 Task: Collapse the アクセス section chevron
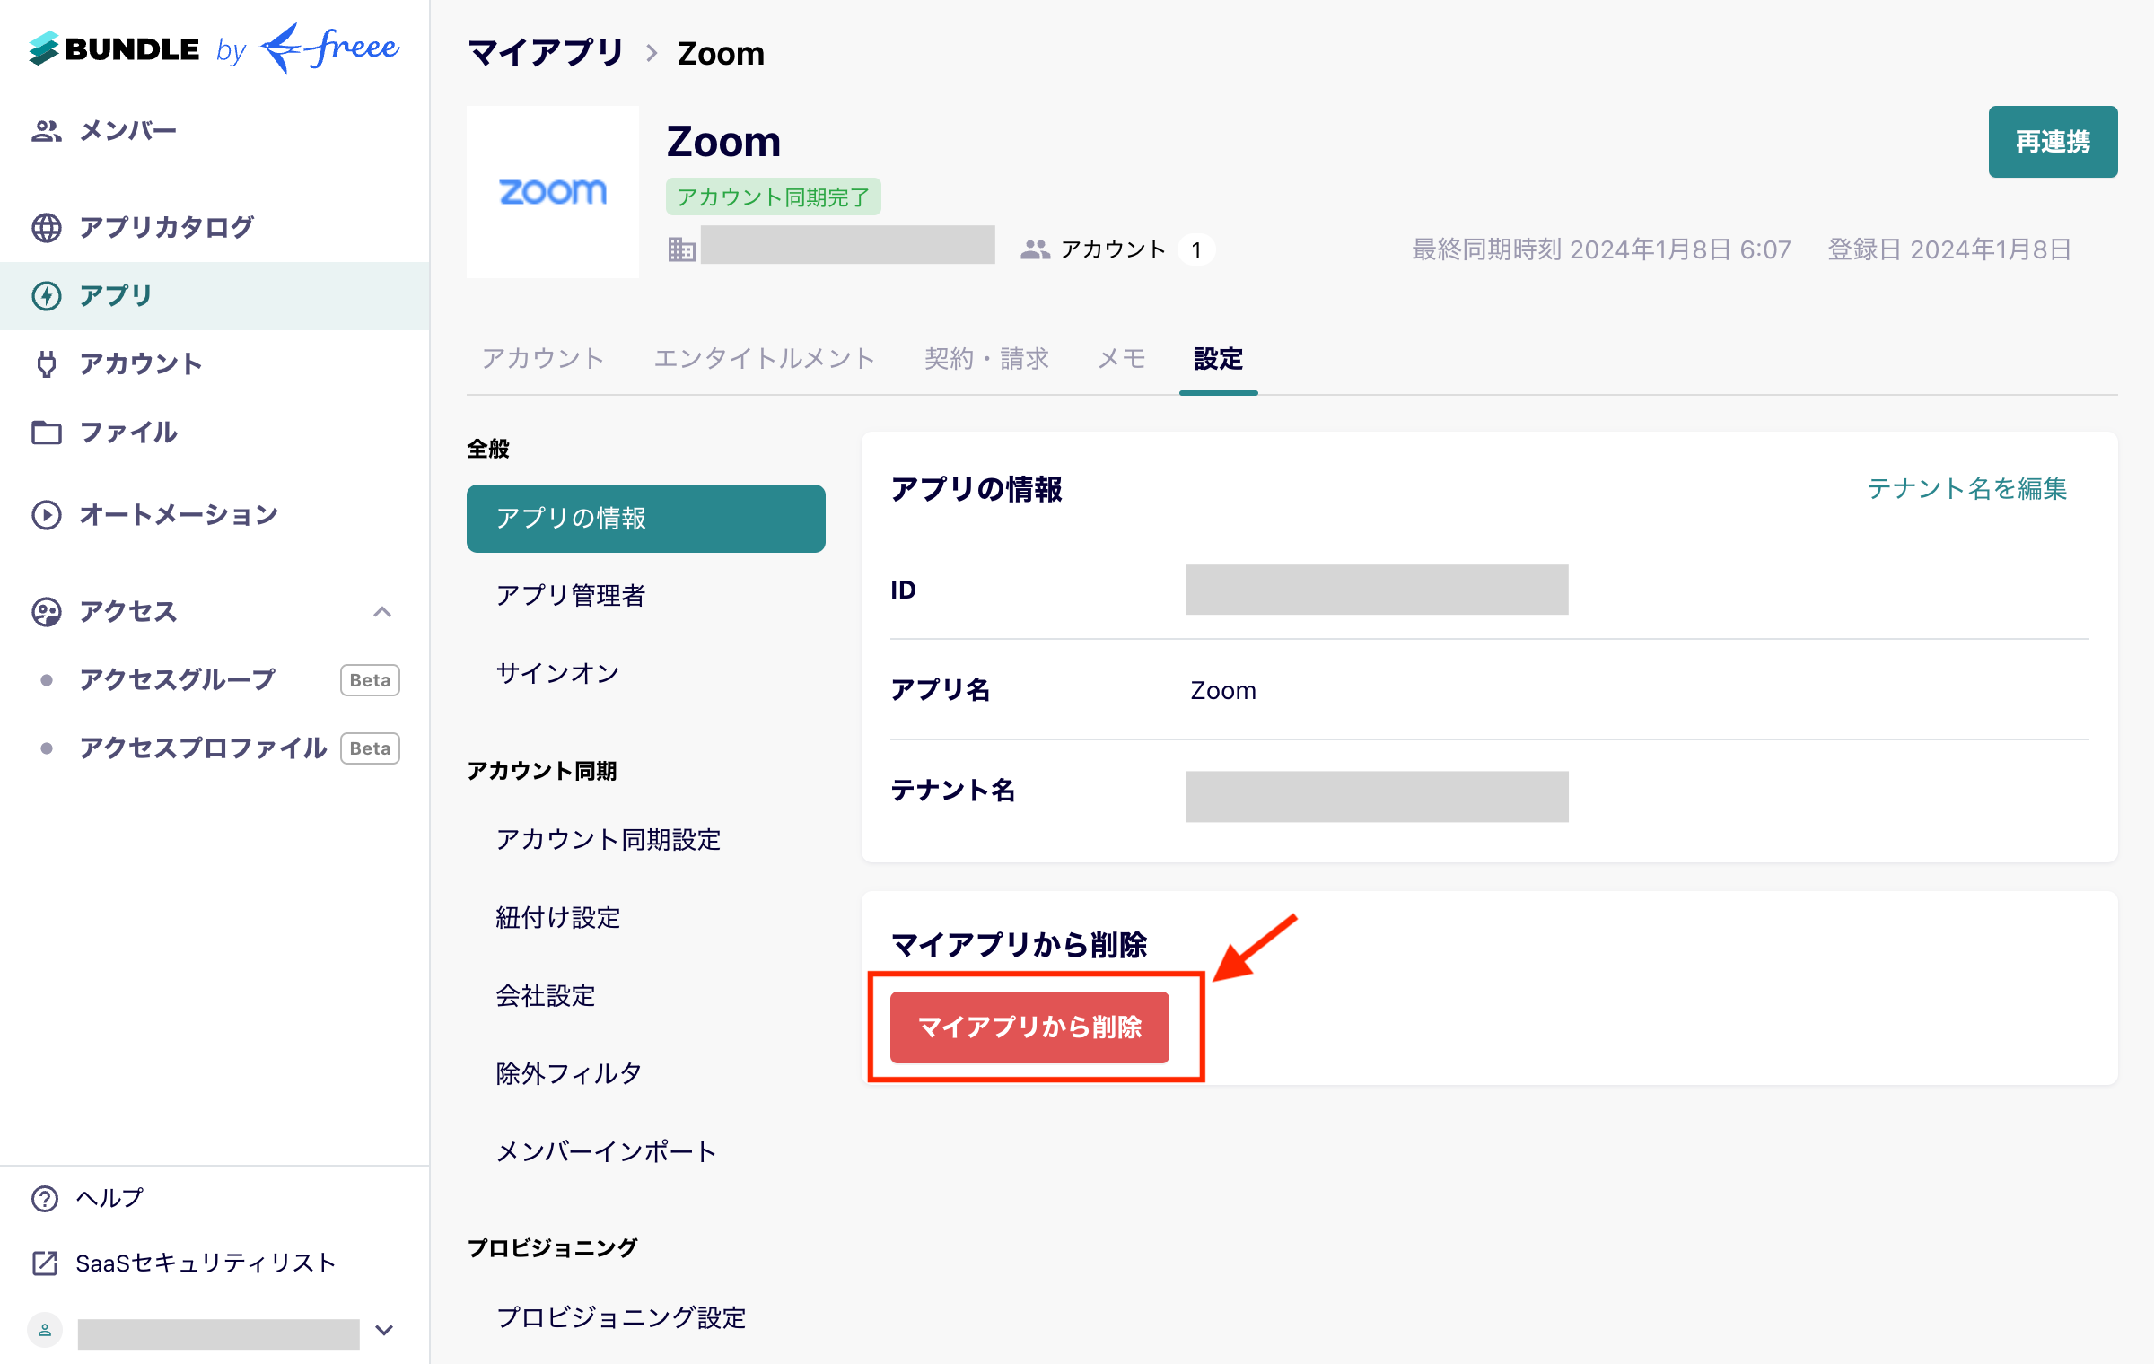pos(382,612)
